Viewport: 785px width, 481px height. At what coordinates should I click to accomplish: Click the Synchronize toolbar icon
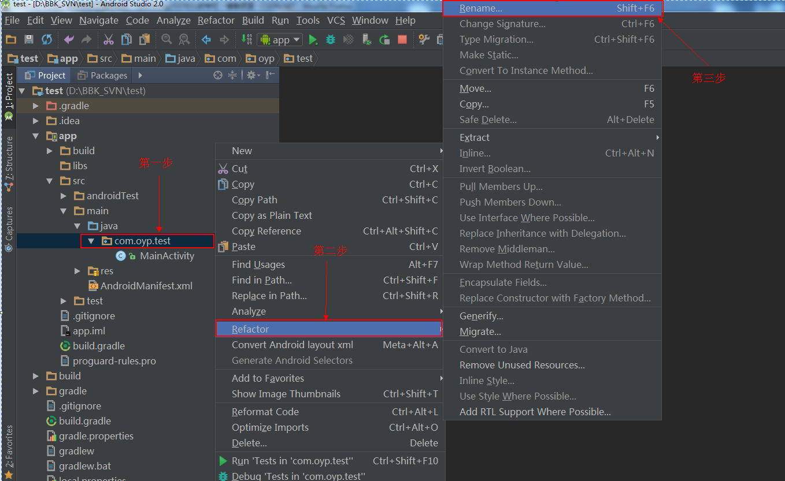47,39
